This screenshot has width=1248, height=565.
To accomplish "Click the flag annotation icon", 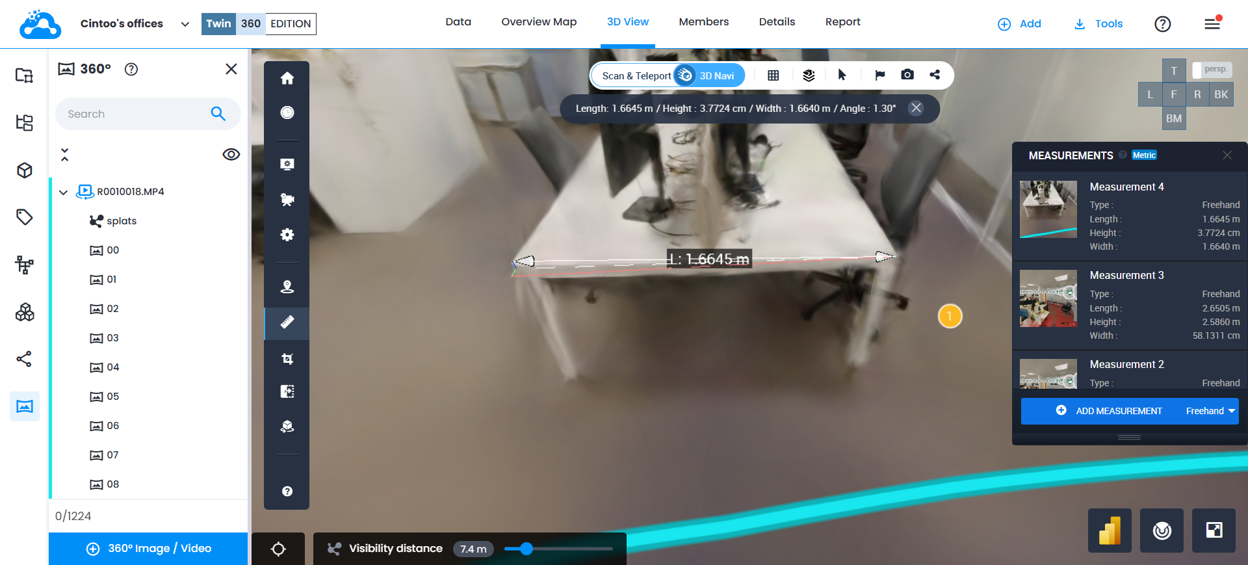I will tap(879, 75).
